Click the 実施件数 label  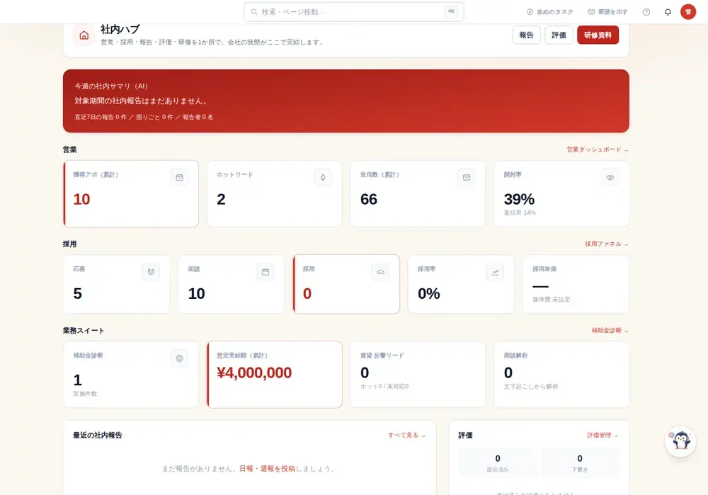[x=85, y=394]
